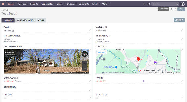Edit the Name field pencil
This screenshot has height=102, width=187.
(x=90, y=30)
